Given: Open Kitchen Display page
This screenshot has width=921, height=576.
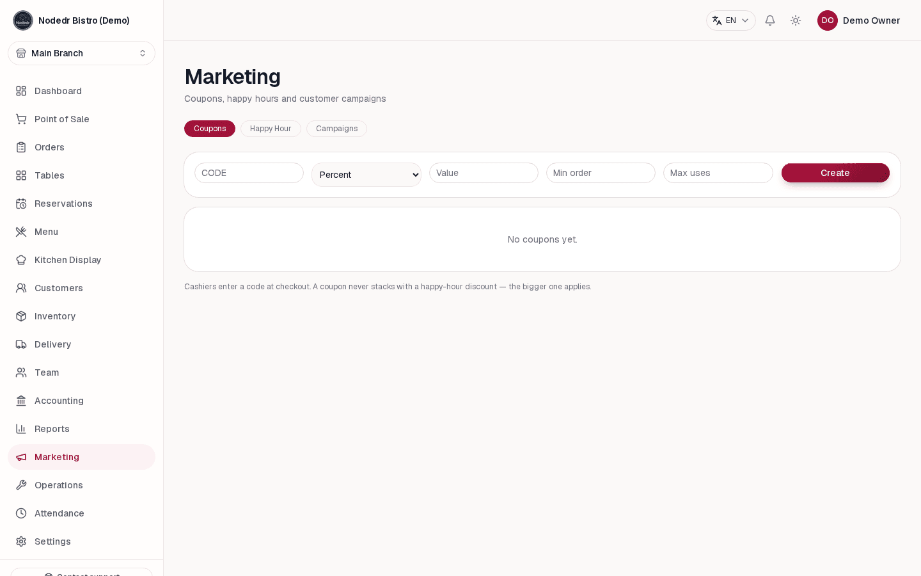Looking at the screenshot, I should tap(81, 260).
